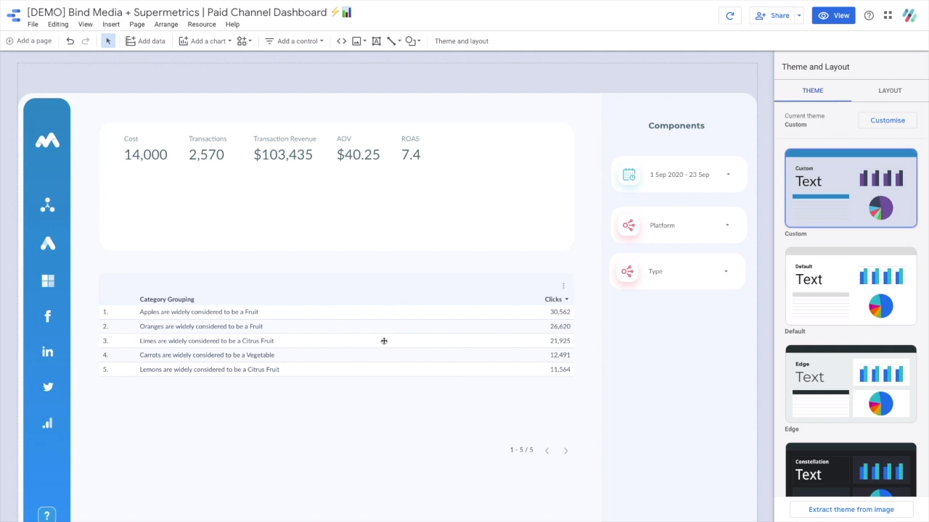Click the Customise theme button
Image resolution: width=929 pixels, height=522 pixels.
pyautogui.click(x=887, y=120)
